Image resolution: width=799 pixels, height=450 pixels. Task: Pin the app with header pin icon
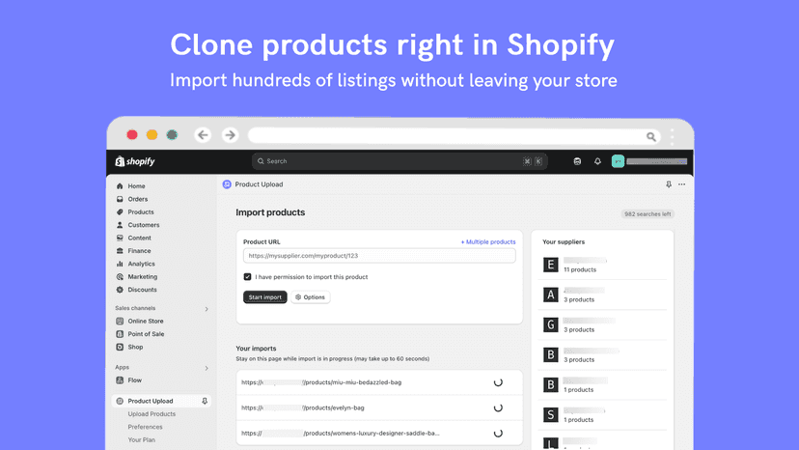click(x=669, y=184)
